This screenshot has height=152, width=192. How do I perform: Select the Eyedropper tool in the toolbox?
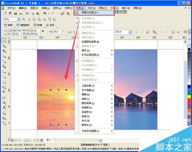tap(4, 107)
